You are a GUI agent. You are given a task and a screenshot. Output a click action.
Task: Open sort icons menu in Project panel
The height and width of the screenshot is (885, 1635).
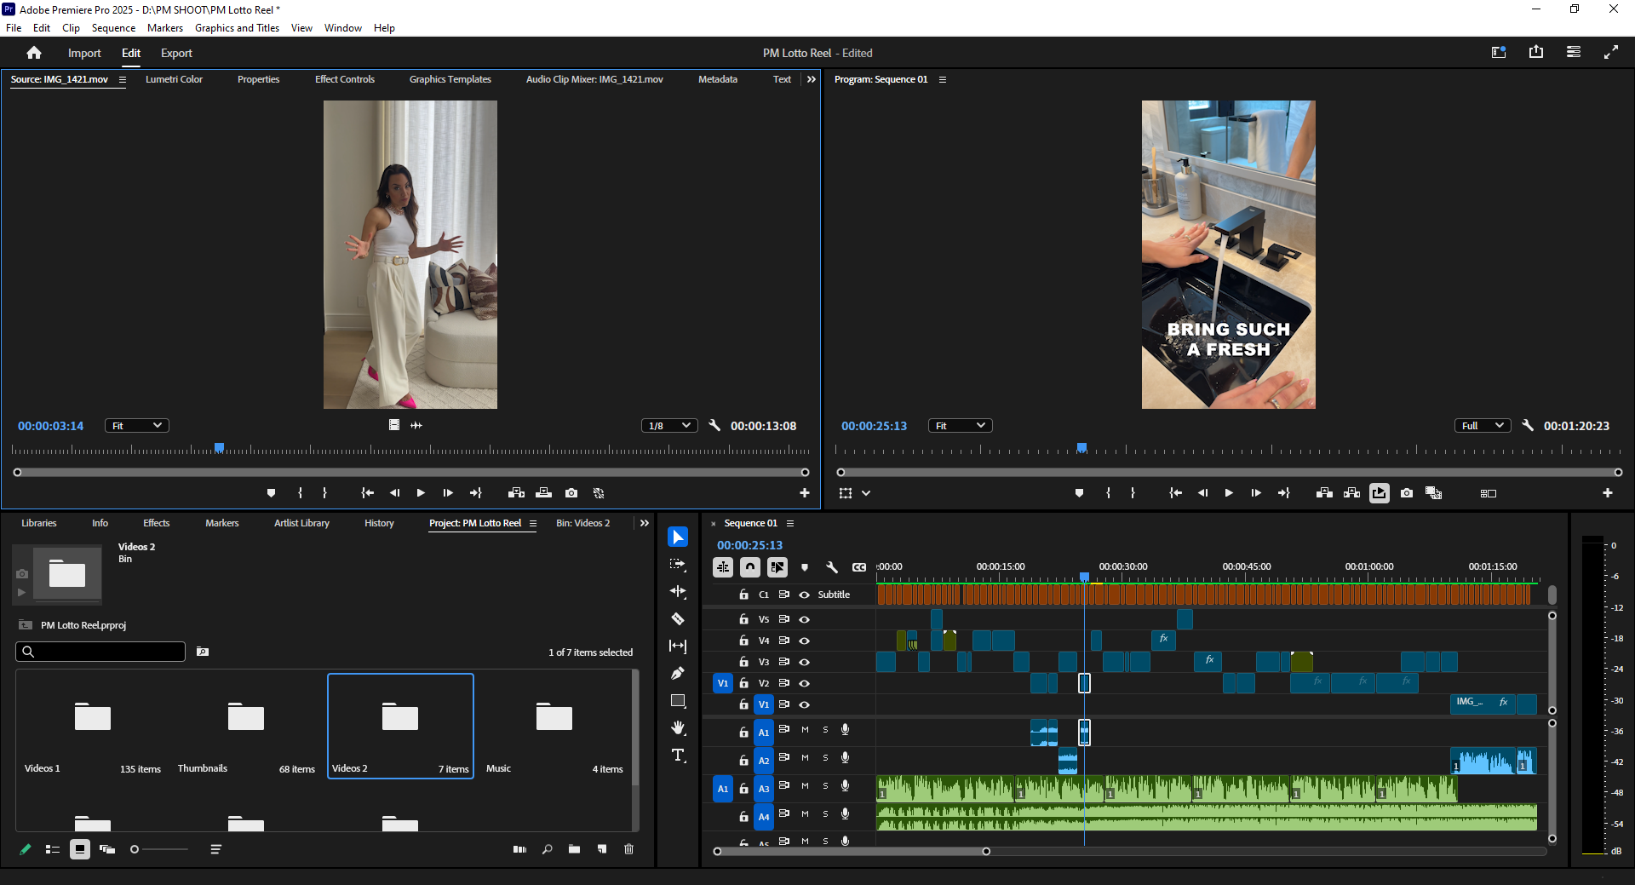tap(216, 849)
